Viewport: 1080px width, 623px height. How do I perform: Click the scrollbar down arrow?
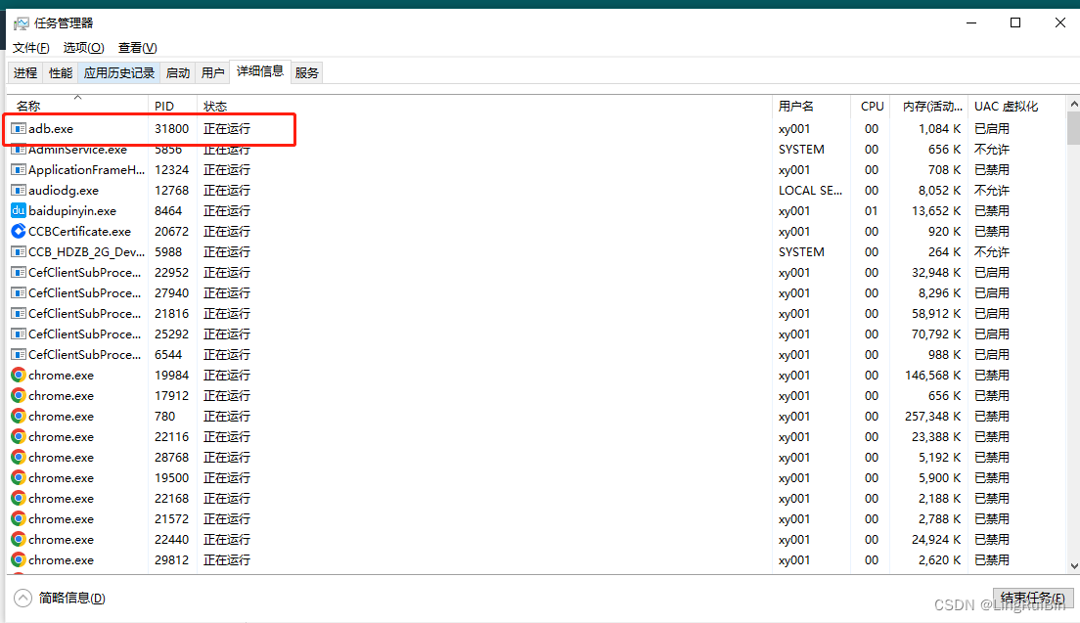[x=1074, y=566]
